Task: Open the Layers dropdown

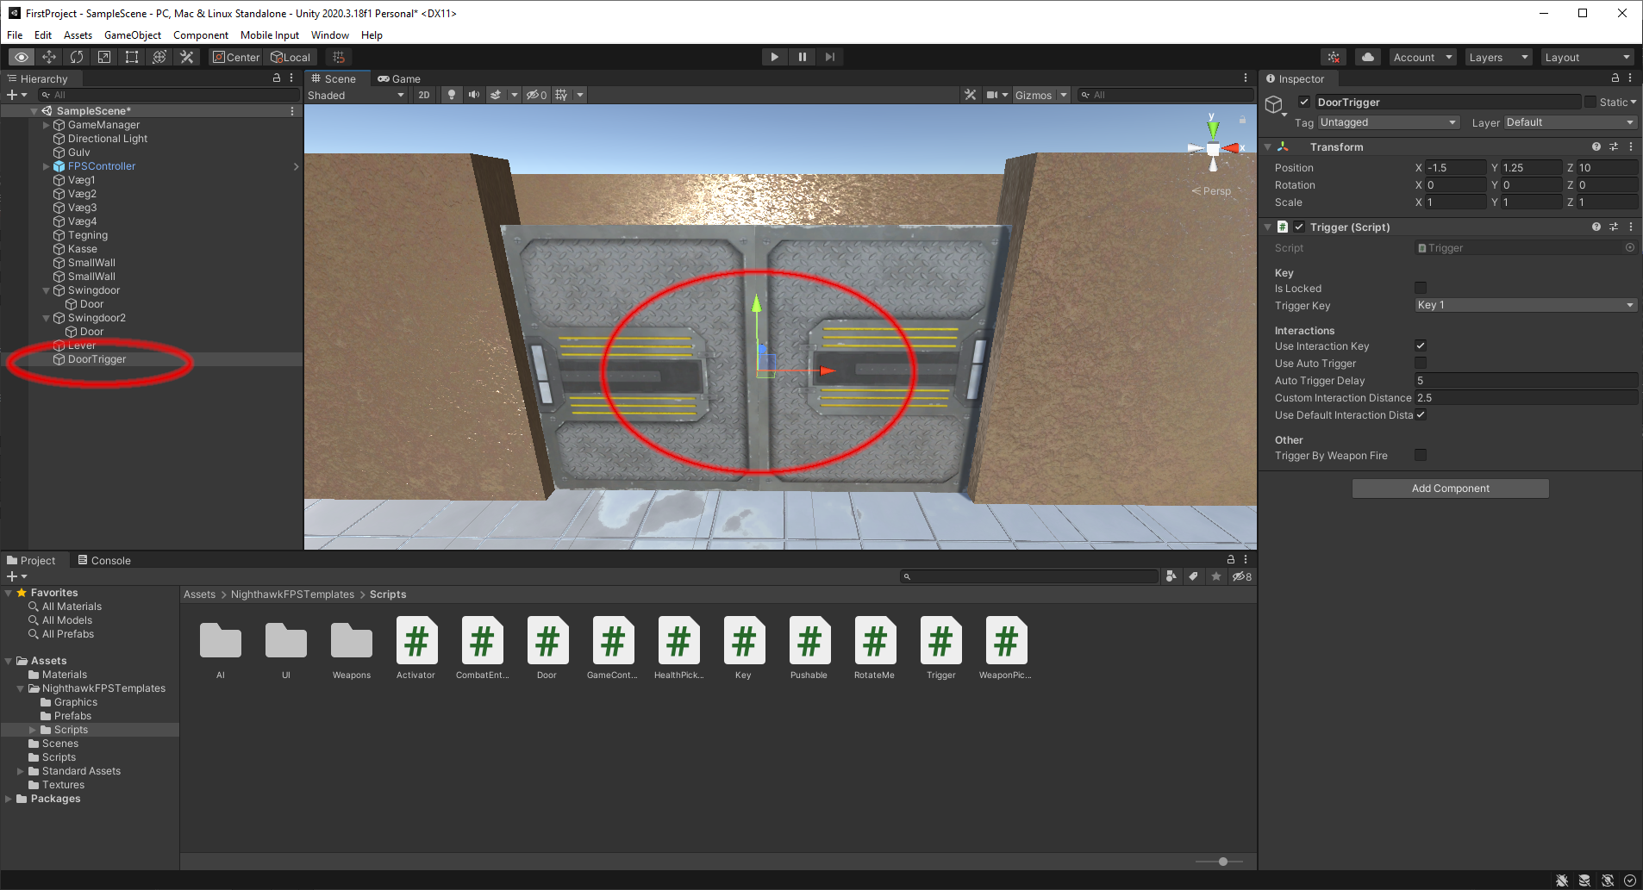Action: pos(1498,57)
